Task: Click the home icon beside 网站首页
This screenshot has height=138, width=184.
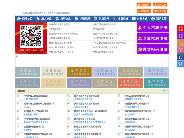Action: (x=19, y=19)
